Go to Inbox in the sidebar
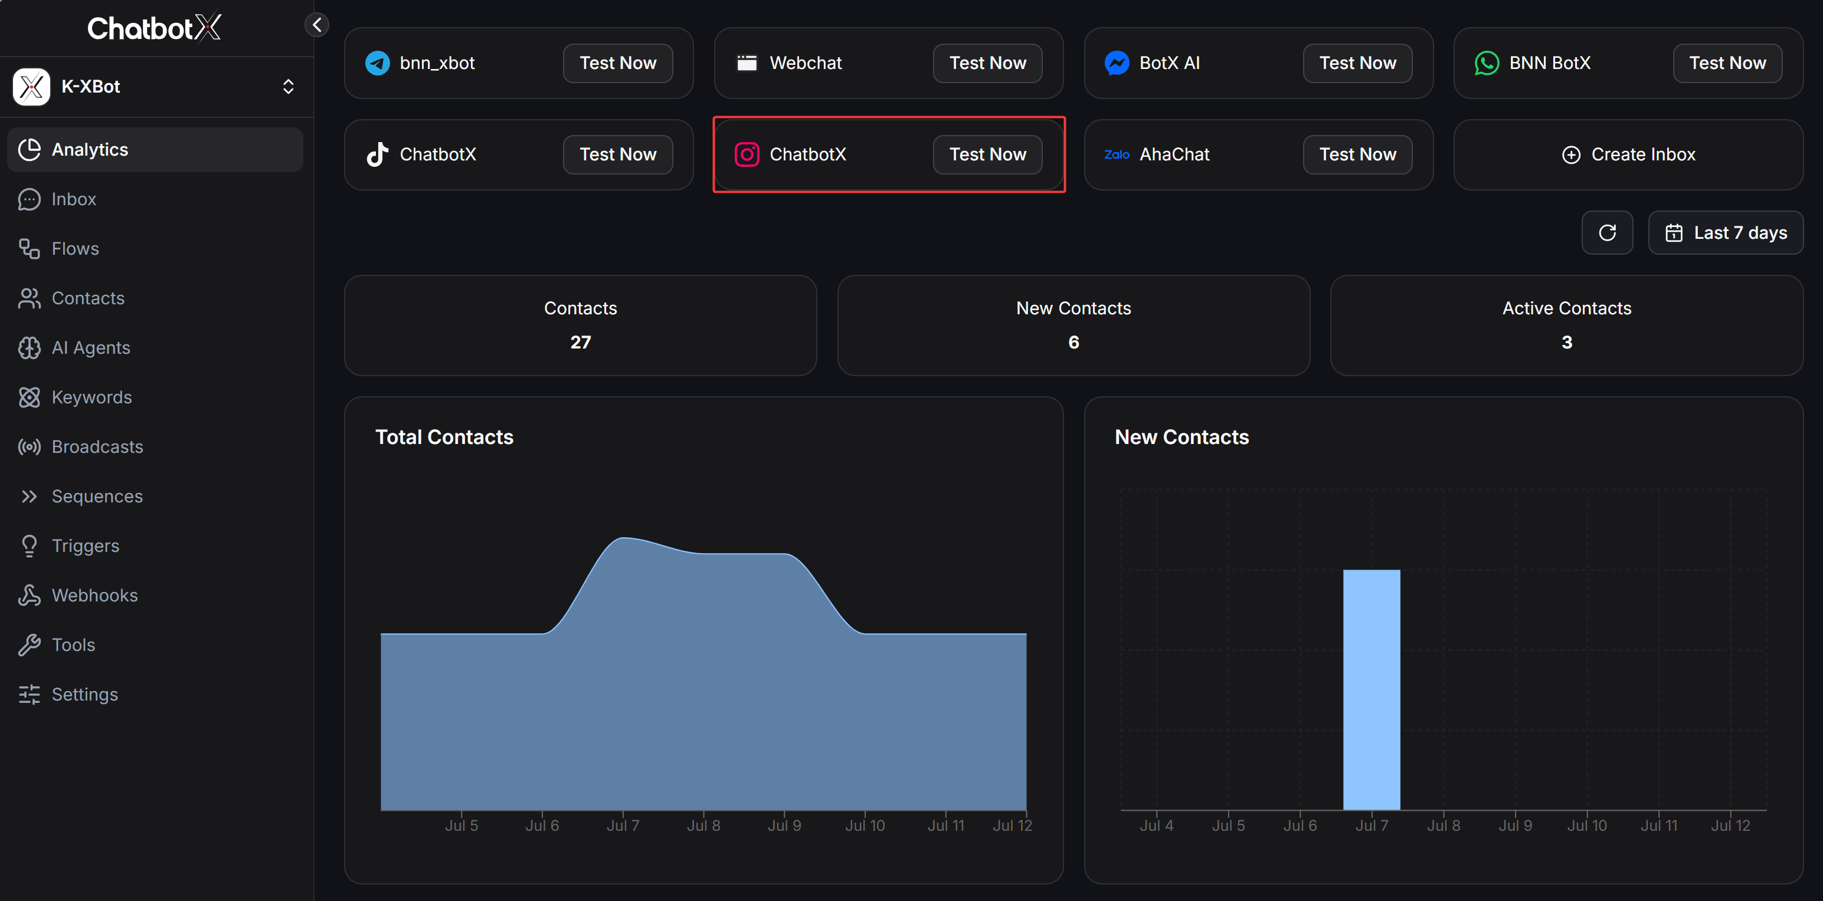1823x901 pixels. click(155, 199)
